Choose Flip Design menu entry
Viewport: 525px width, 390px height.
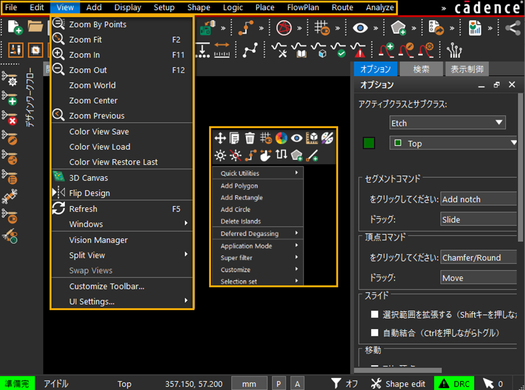[122, 193]
